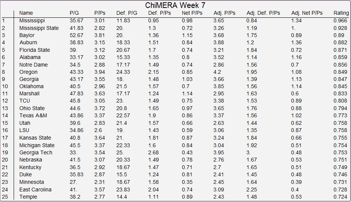Viewport: 351px width, 202px height.
Task: Select the Mississippi State team name
Action: click(39, 28)
